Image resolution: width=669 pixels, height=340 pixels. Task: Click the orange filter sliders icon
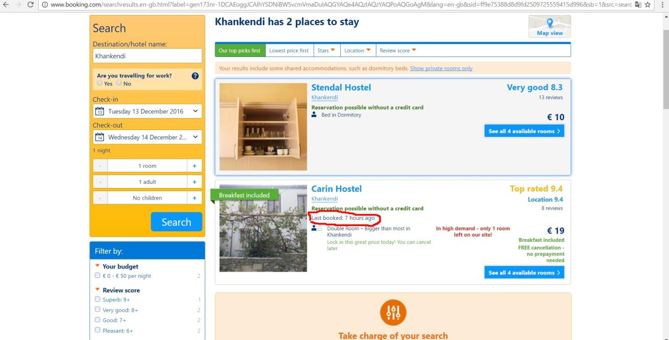[393, 312]
